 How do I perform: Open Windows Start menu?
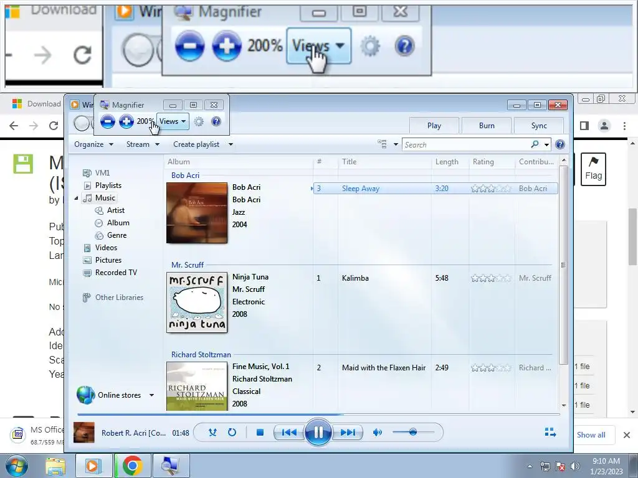click(17, 466)
